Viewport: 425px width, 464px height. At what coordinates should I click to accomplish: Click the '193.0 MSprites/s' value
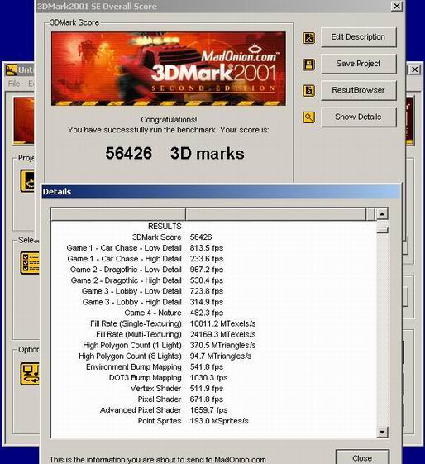219,421
